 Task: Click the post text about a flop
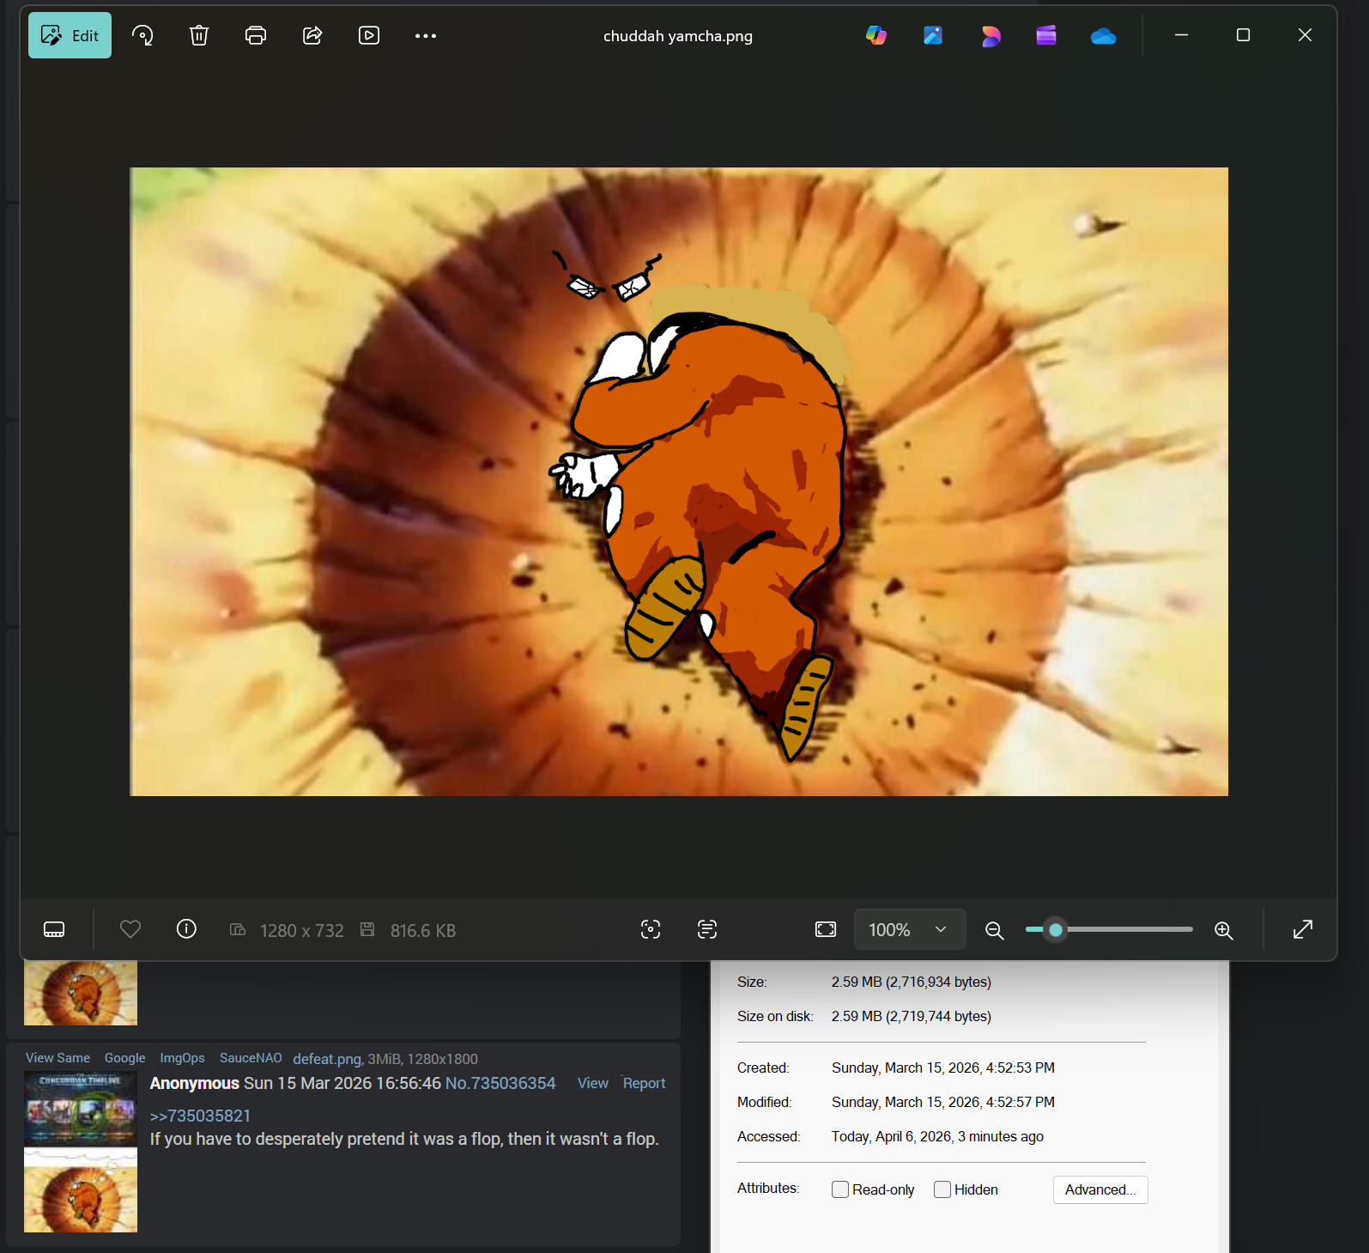tap(404, 1139)
